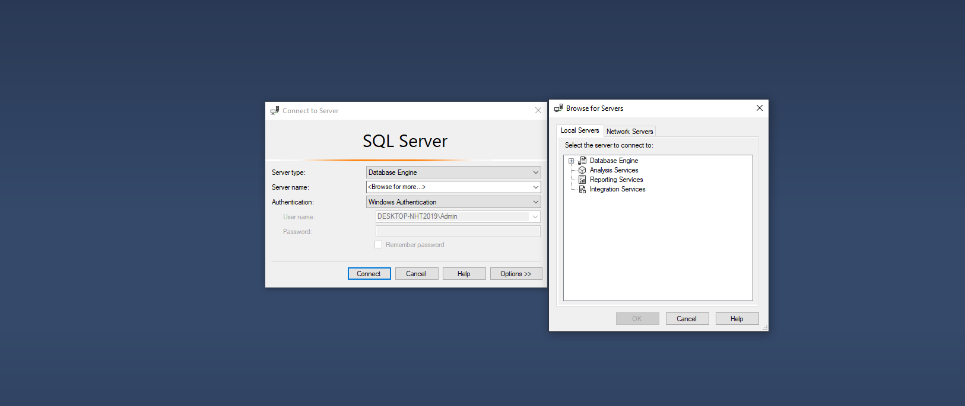Click the Database Engine tree icon

[x=583, y=161]
